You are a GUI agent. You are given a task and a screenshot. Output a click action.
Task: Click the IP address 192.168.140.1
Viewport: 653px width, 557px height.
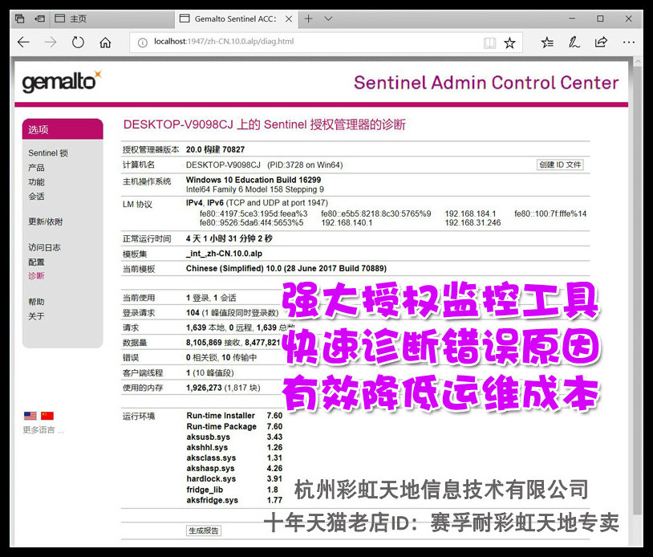pos(347,223)
